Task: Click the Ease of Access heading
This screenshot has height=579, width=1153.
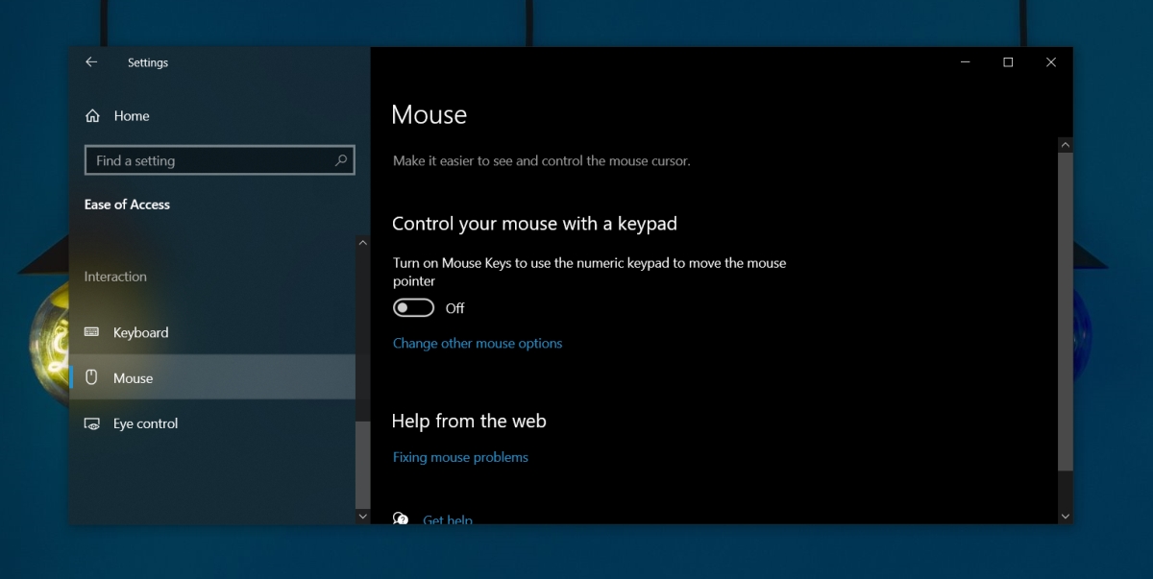Action: pos(127,205)
